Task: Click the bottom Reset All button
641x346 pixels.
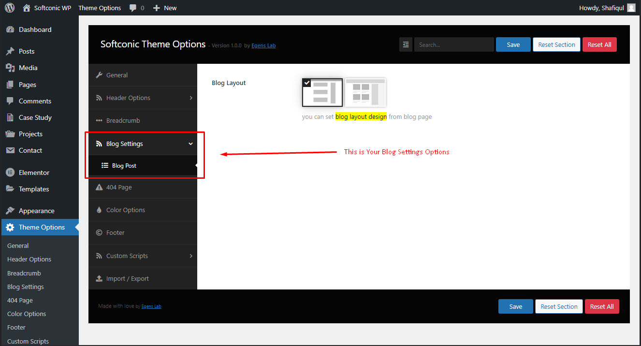Action: pyautogui.click(x=602, y=306)
